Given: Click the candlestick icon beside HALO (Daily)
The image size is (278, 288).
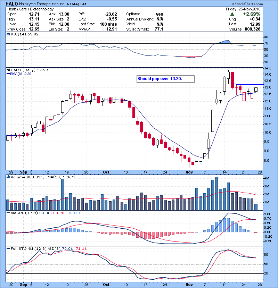Looking at the screenshot, I should [x=8, y=70].
